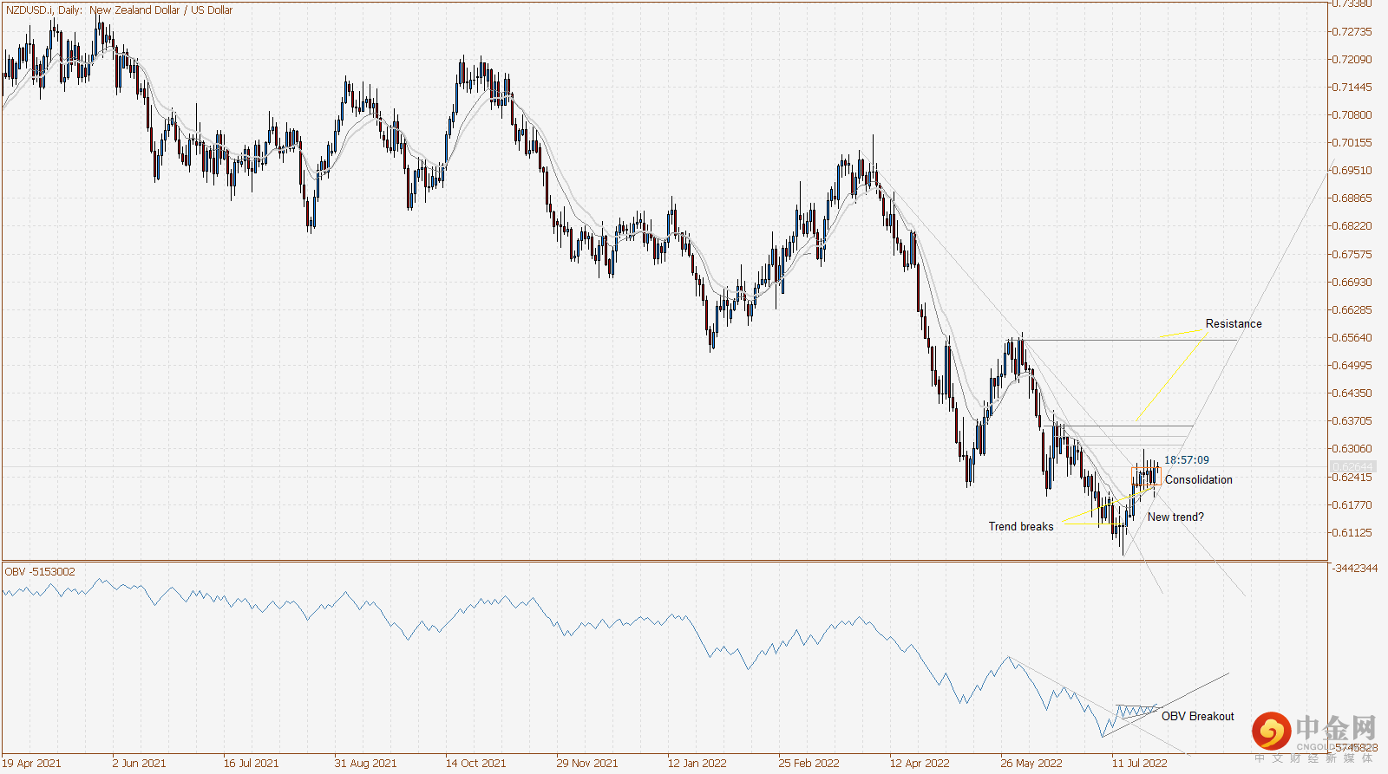This screenshot has height=774, width=1388.
Task: Click the 0.66930 price axis label
Action: tap(1352, 283)
